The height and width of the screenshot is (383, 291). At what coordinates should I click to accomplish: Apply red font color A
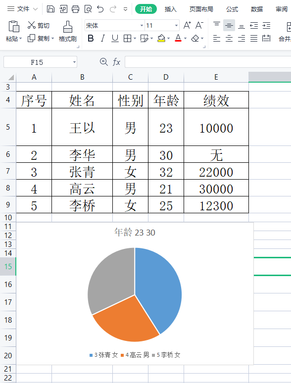[x=178, y=38]
